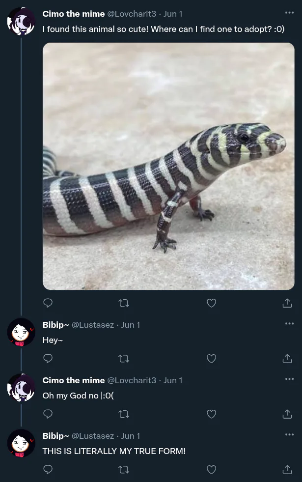
Task: Like Bibip's "Hey~" reply
Action: coord(211,359)
